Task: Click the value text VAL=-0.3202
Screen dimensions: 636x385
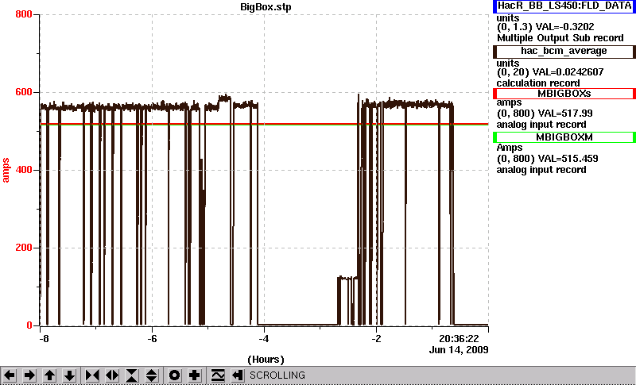Action: click(565, 27)
